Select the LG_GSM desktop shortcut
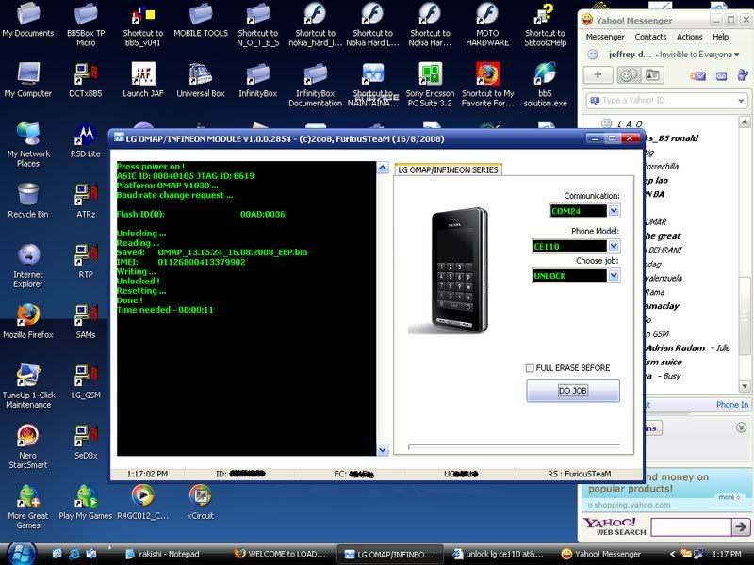 86,382
